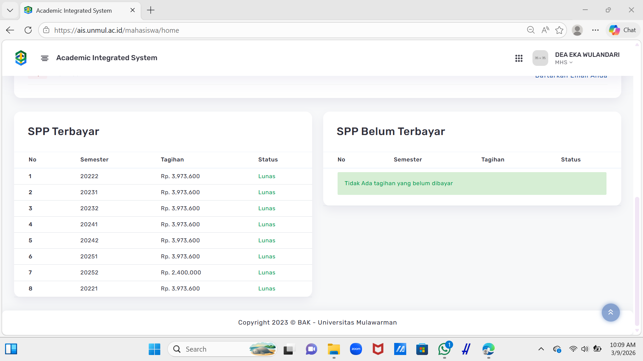Show hidden system tray icons

click(x=541, y=349)
